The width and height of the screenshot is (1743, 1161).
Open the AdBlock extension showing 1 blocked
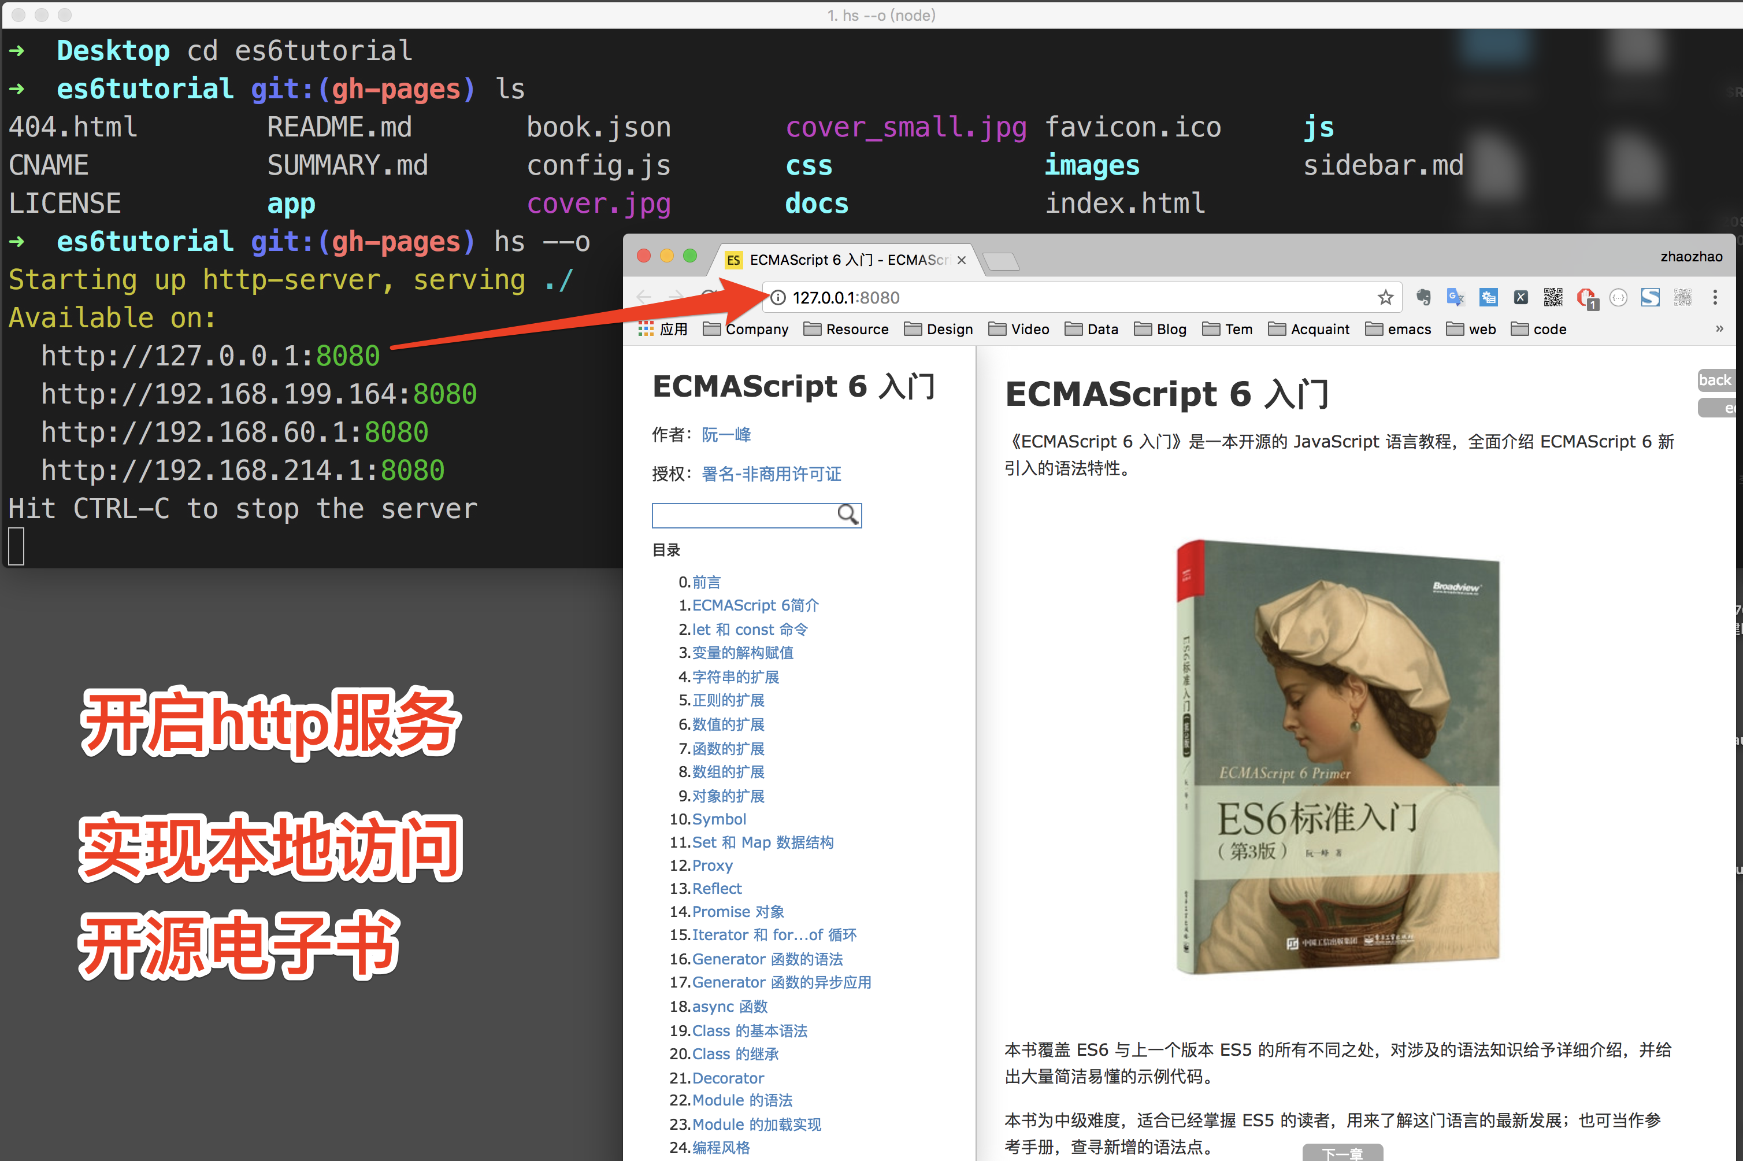pyautogui.click(x=1587, y=298)
